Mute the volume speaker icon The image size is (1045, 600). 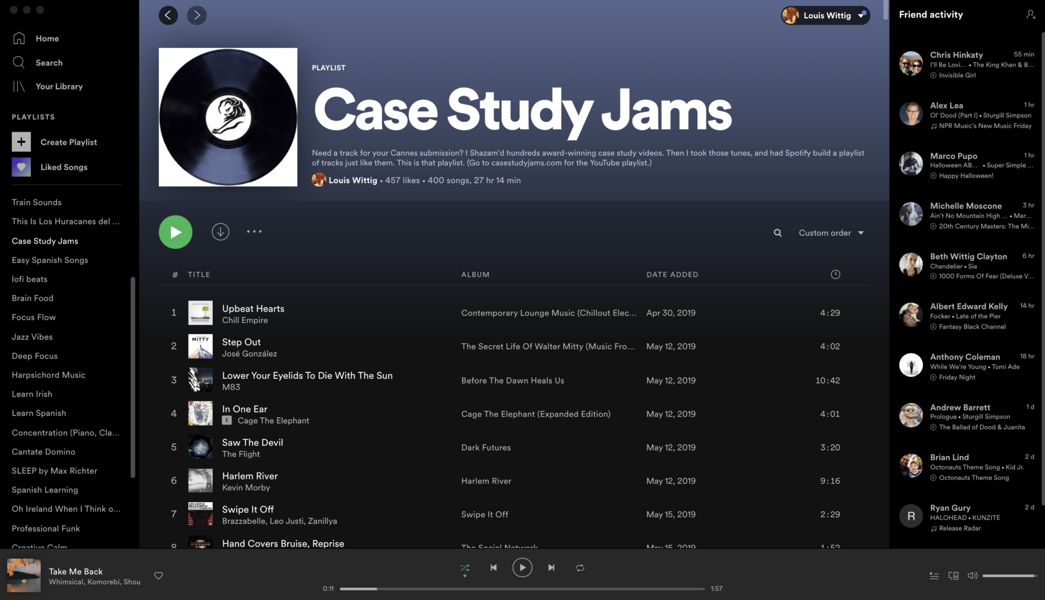(972, 576)
